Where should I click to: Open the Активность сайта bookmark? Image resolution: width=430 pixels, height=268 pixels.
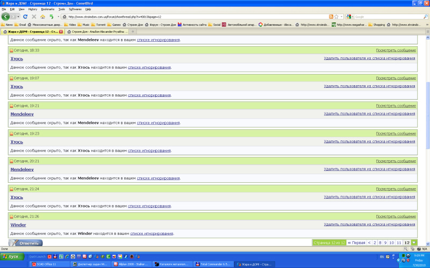[192, 25]
